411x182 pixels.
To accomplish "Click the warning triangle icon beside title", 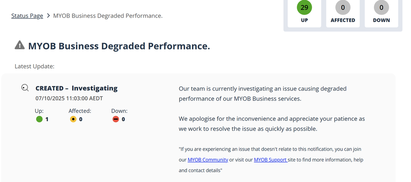I will coord(19,45).
